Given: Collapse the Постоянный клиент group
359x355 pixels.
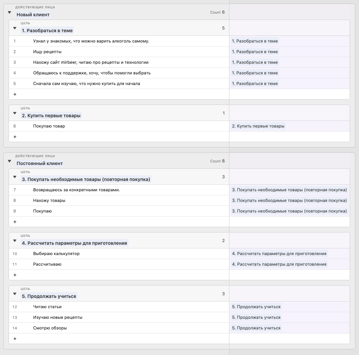Looking at the screenshot, I should [10, 161].
